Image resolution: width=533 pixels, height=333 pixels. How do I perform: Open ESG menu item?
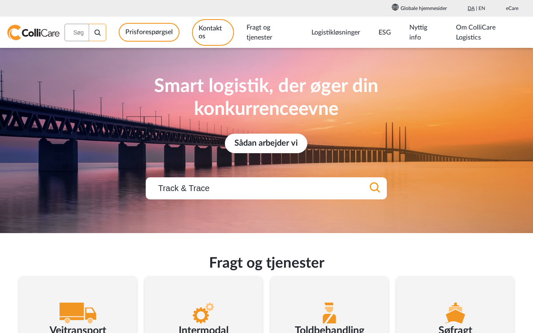385,32
